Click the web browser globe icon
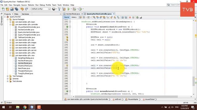 (x=54, y=9)
